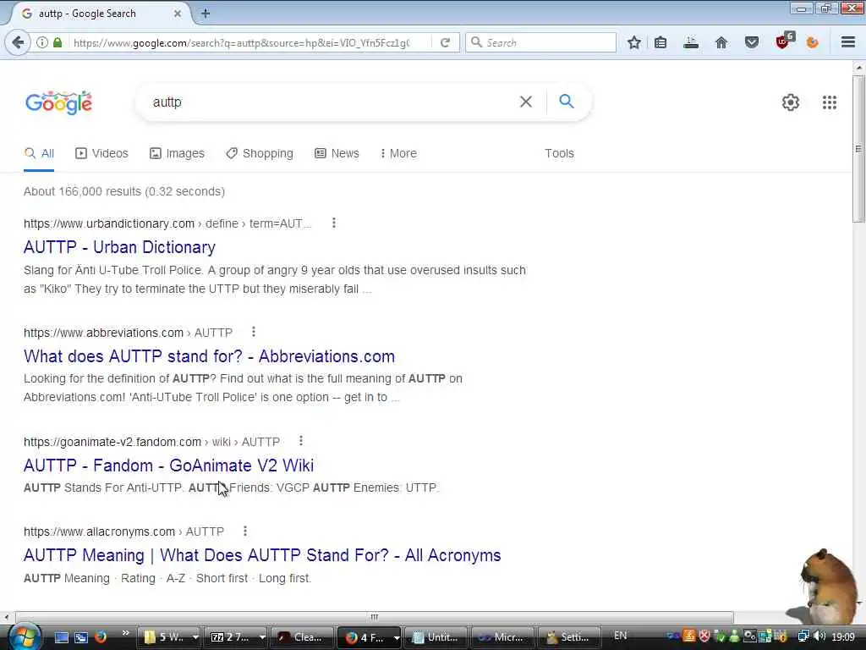Expand the More search categories menu
This screenshot has height=650, width=866.
(399, 154)
